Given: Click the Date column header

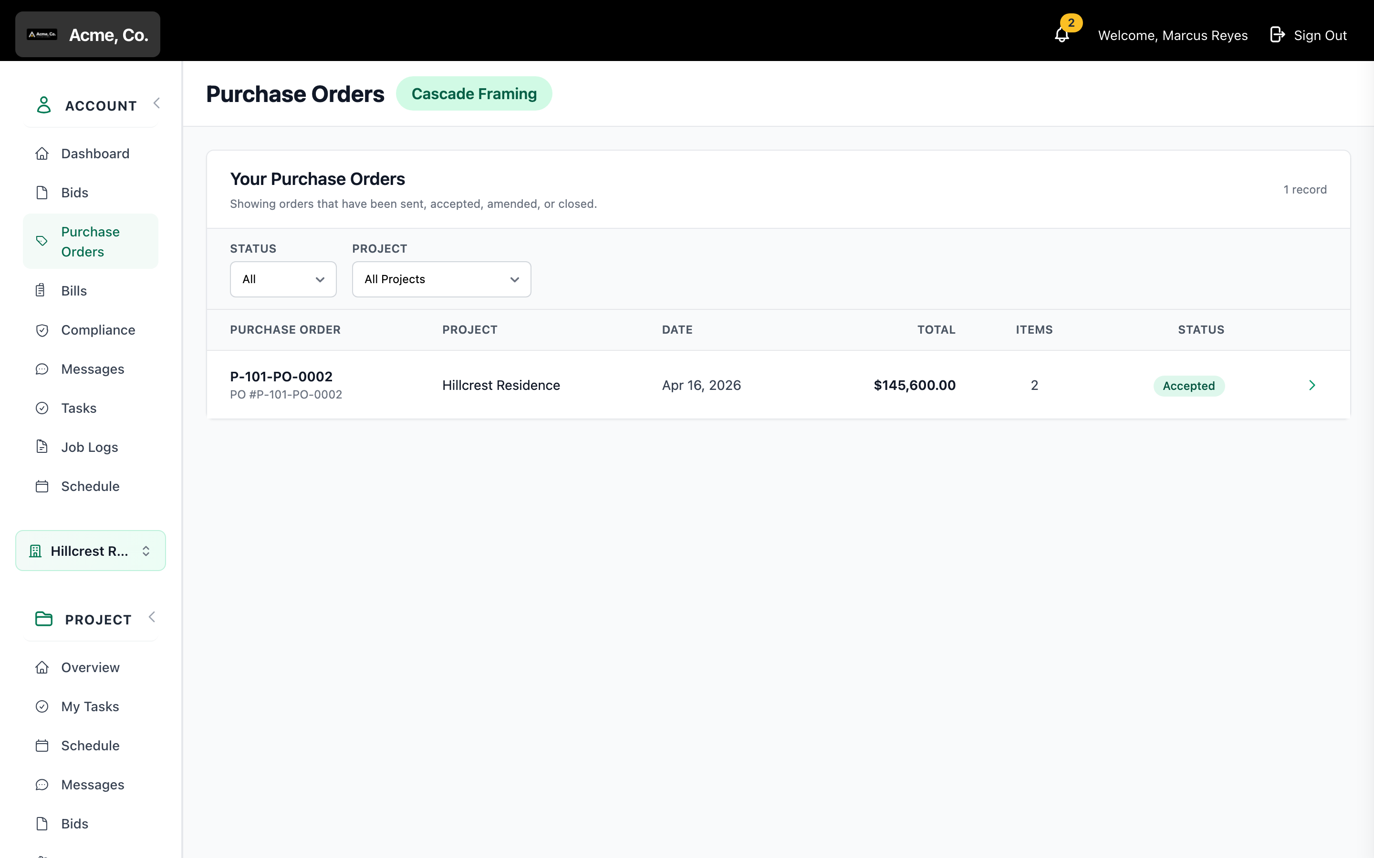Looking at the screenshot, I should pos(677,330).
